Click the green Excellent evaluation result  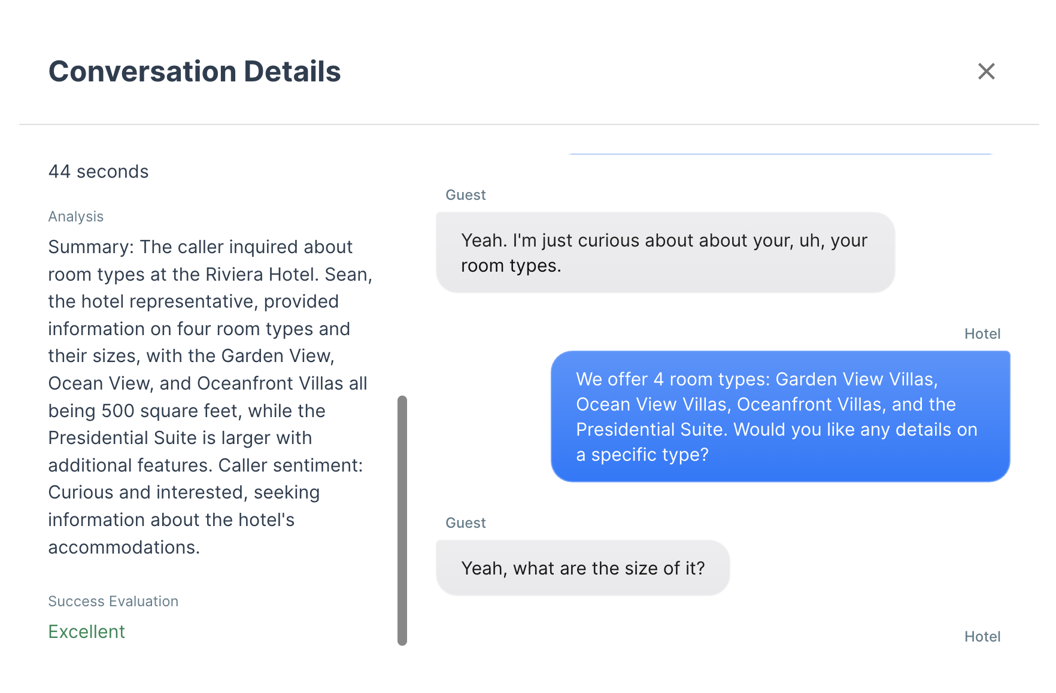tap(86, 632)
